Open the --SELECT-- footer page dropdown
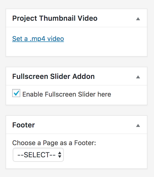Screen dimensions: 154x177 pyautogui.click(x=38, y=155)
